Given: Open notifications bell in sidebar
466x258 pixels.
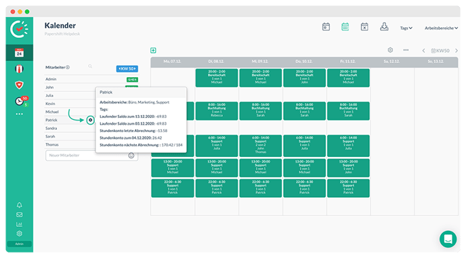Looking at the screenshot, I should [20, 205].
